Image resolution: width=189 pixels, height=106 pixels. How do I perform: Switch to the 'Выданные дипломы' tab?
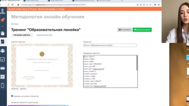pyautogui.click(x=45, y=35)
